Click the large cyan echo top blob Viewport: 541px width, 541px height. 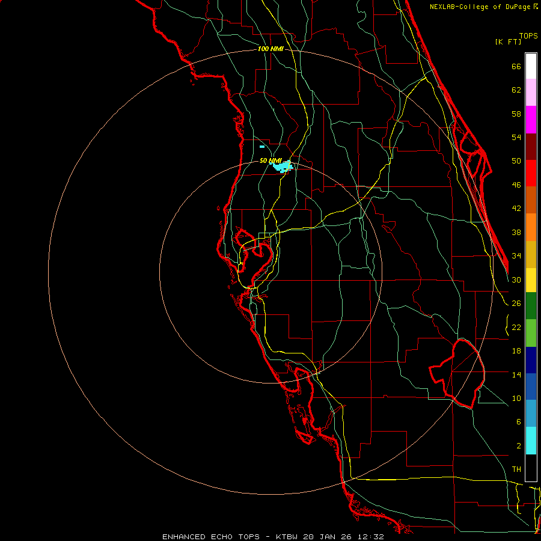tap(283, 167)
